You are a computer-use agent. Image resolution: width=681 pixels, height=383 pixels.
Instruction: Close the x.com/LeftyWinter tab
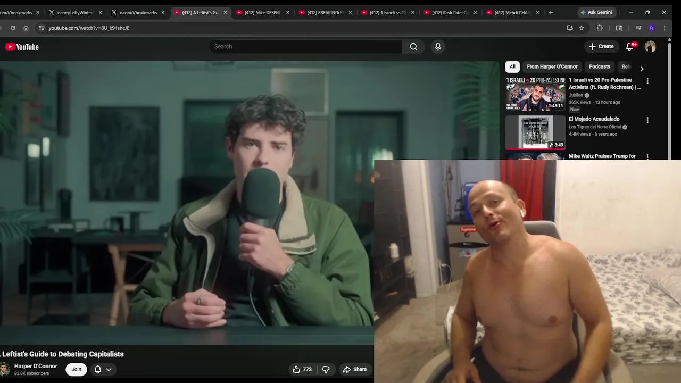click(x=100, y=12)
